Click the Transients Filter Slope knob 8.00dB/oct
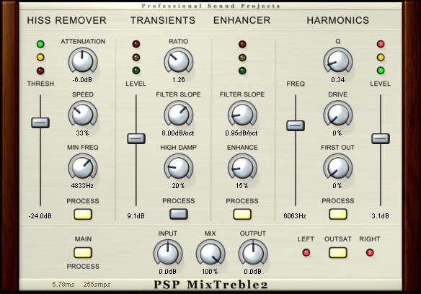This screenshot has height=294, width=421. (x=179, y=114)
